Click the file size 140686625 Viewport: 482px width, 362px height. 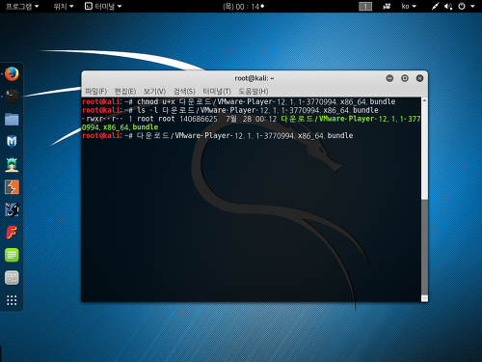pos(199,119)
